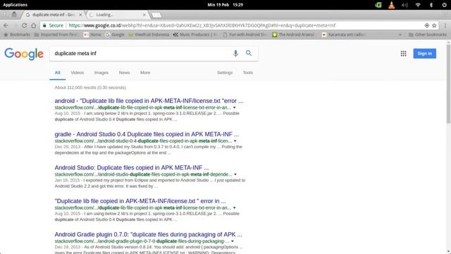The width and height of the screenshot is (451, 254).
Task: Open the fourth result starting with "Duplicate lib file copied
Action: coord(140,201)
